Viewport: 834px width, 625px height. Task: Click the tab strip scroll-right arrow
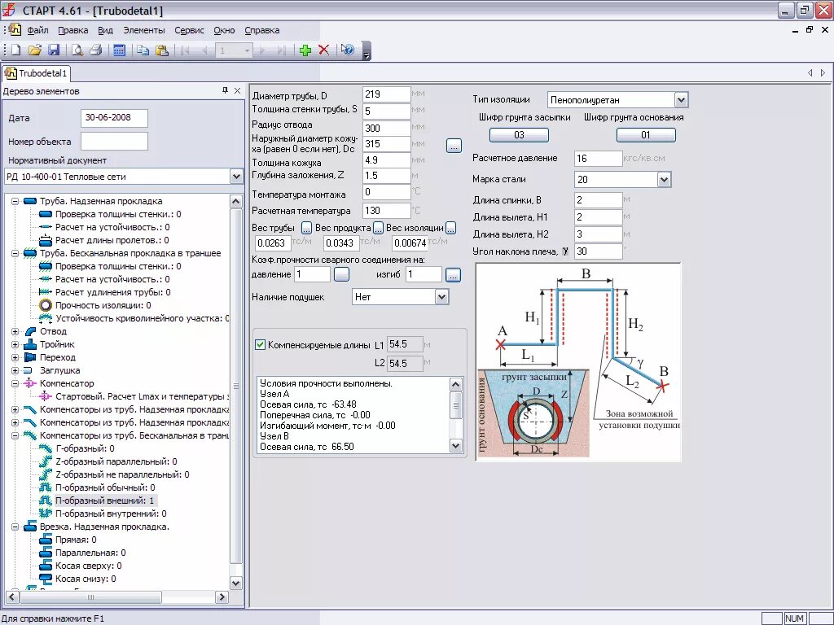coord(823,72)
